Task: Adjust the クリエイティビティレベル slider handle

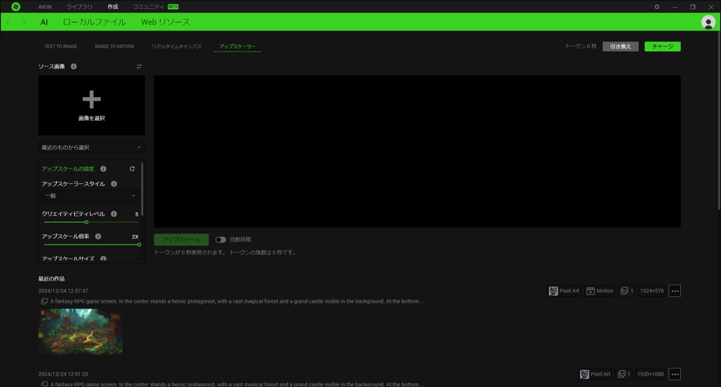Action: (87, 222)
